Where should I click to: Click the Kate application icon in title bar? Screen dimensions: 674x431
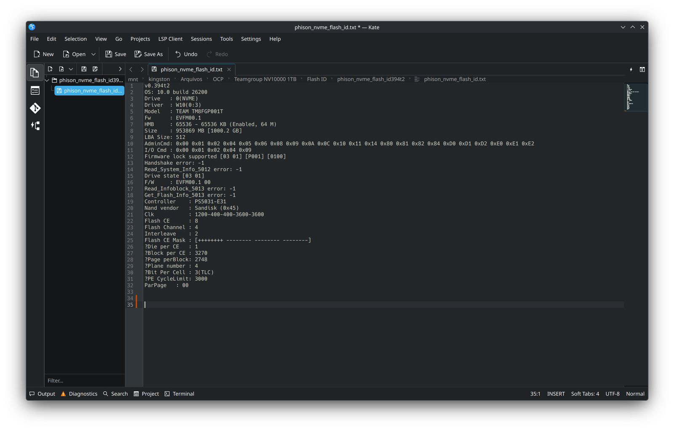(32, 27)
